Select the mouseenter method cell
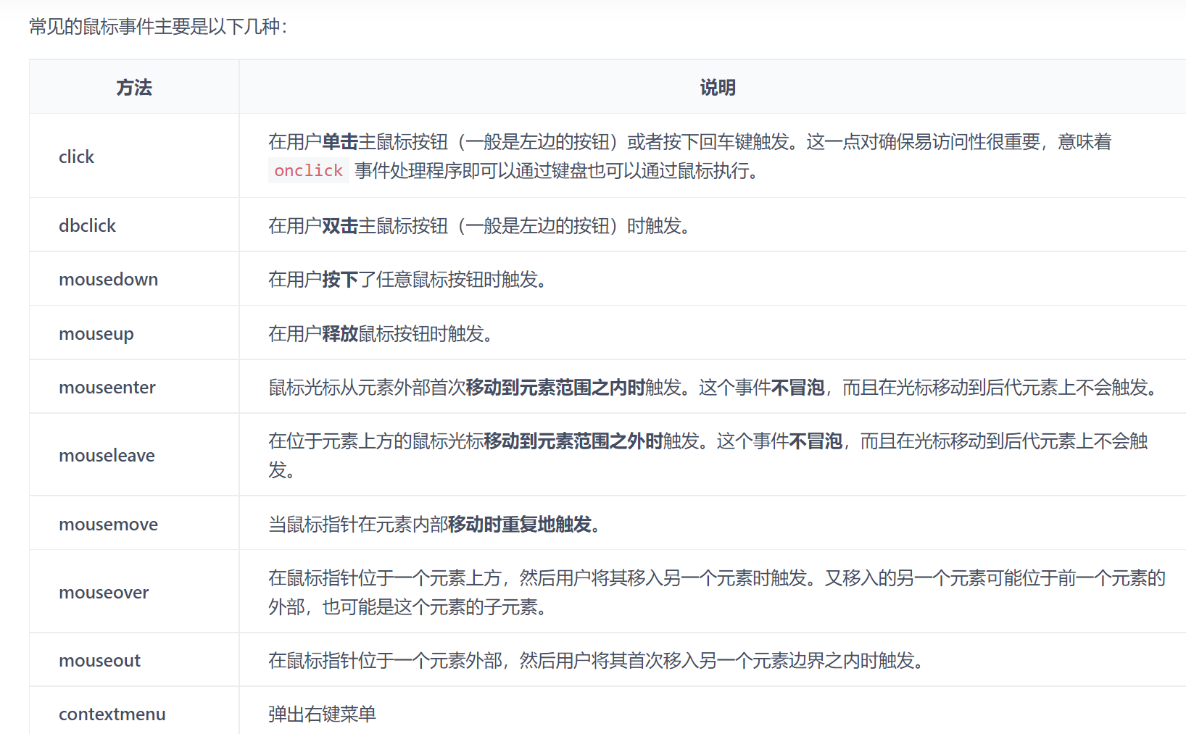 [107, 388]
